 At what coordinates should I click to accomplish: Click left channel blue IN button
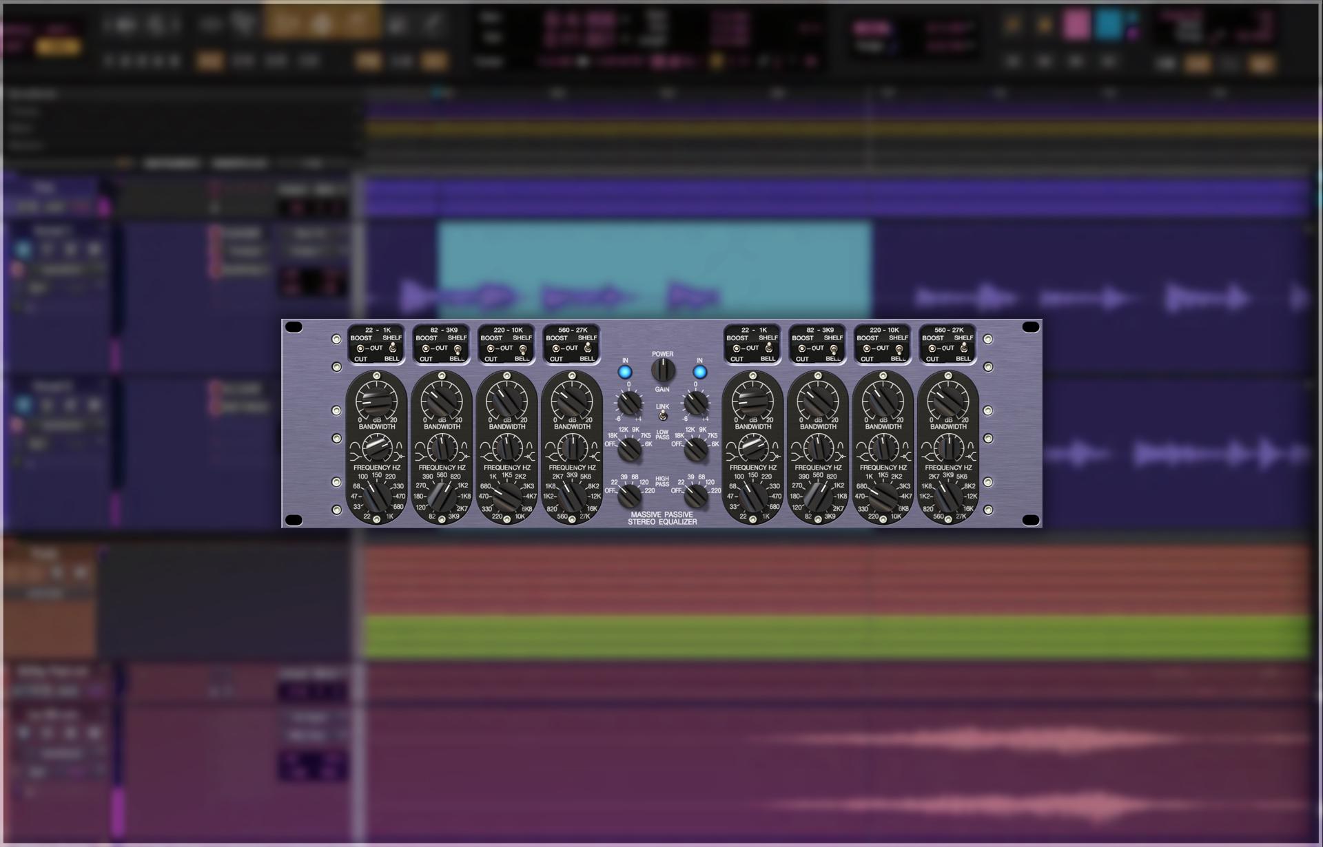coord(625,372)
